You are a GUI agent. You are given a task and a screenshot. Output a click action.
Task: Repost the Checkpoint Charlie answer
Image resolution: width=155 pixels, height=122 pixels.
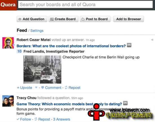72,88
